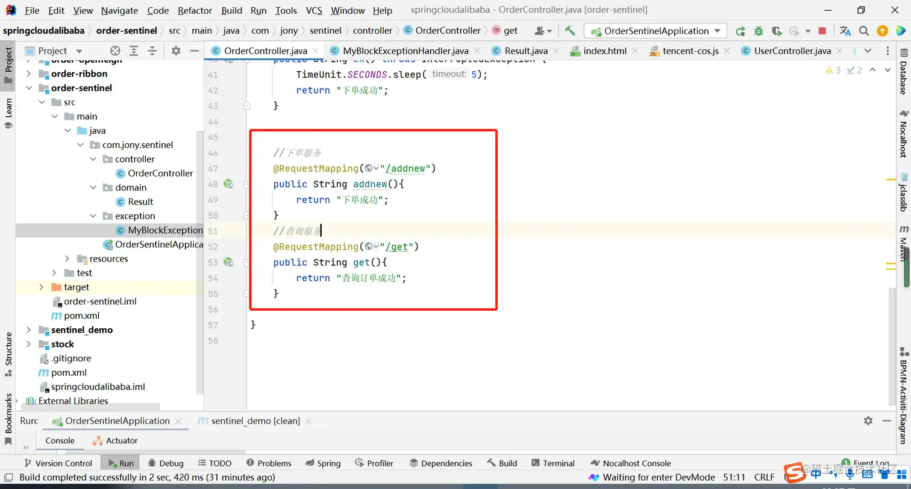Screen dimensions: 911x489
Task: Collapse the order-sentinel module node
Action: click(x=29, y=88)
